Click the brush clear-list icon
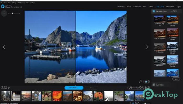The image size is (183, 104). pos(9,88)
